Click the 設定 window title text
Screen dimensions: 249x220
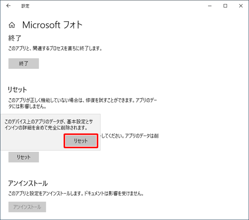pyautogui.click(x=25, y=6)
